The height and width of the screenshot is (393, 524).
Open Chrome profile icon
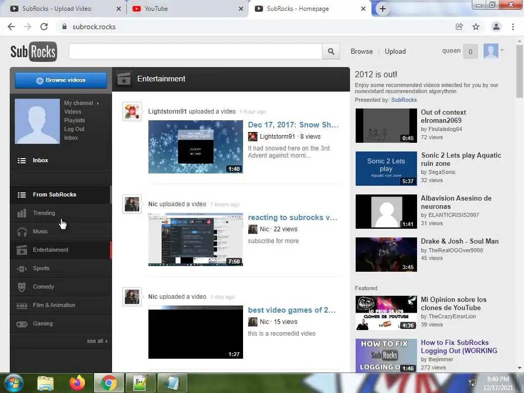click(x=496, y=27)
